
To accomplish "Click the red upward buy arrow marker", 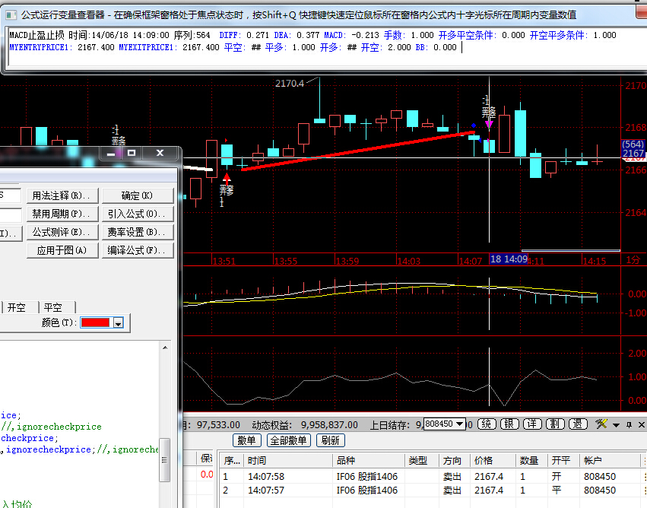I will click(x=227, y=177).
